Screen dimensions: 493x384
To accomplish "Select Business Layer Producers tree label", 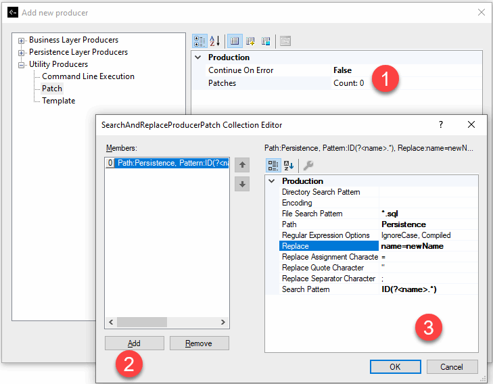I will click(x=74, y=40).
